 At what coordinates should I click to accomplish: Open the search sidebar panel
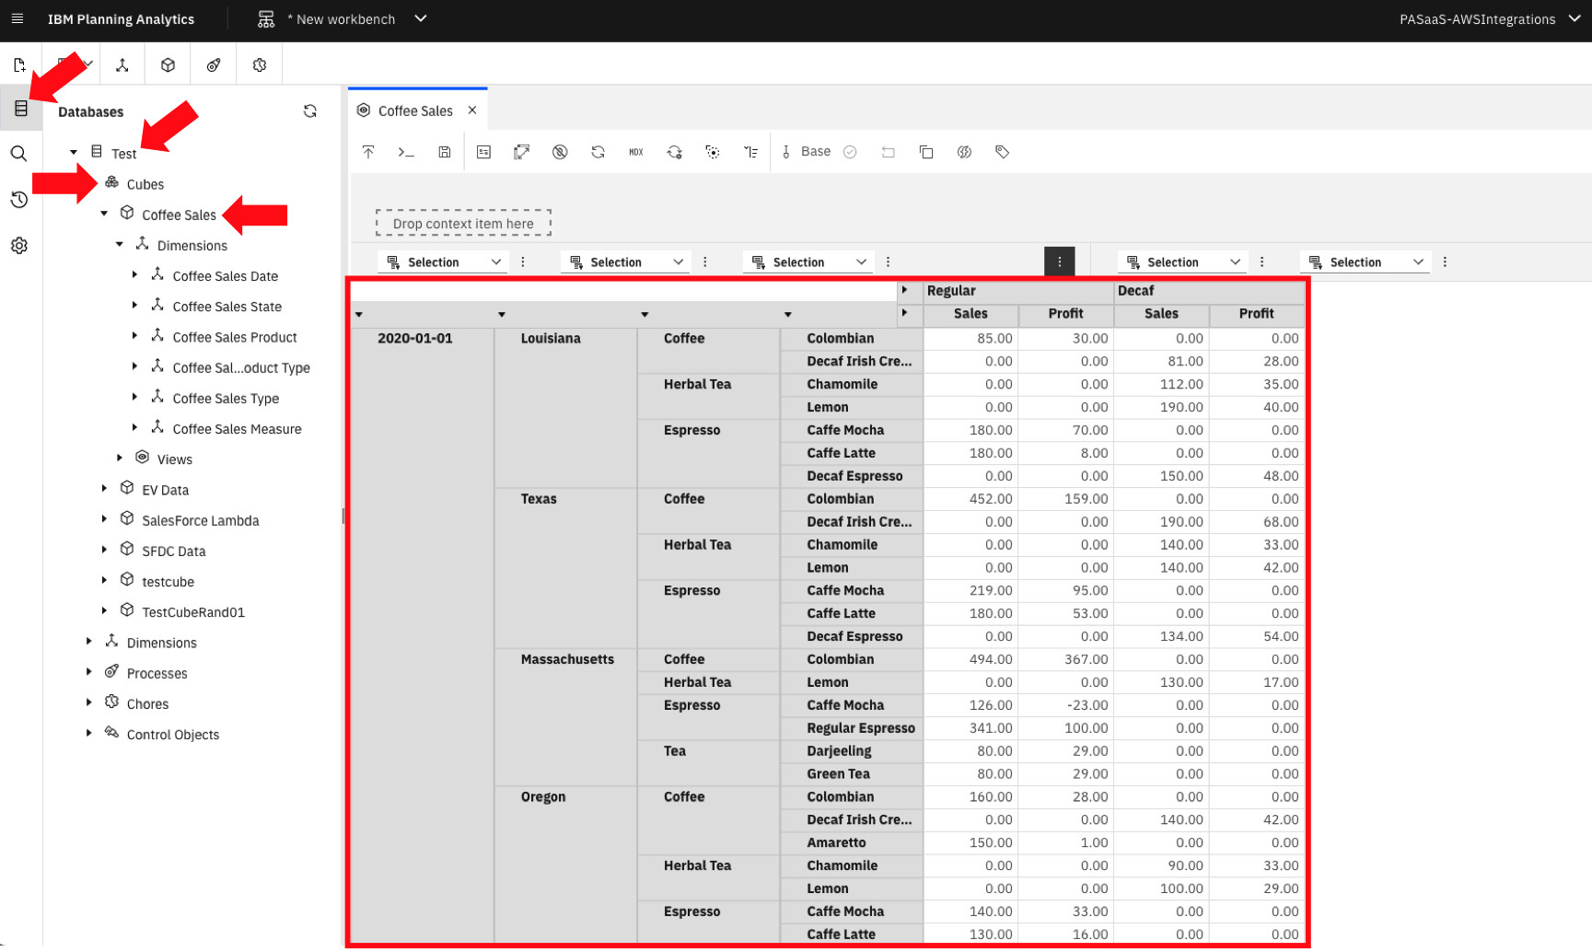(x=18, y=154)
